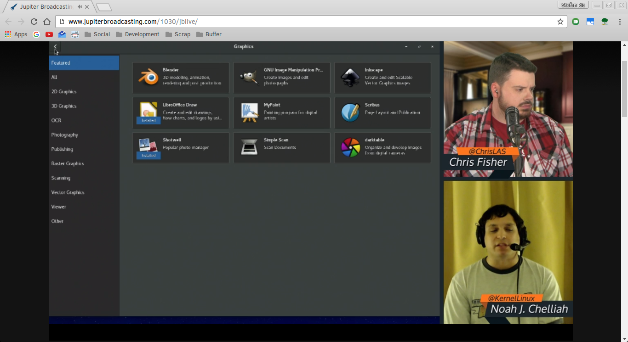Select the 3D Graphics category

click(x=84, y=106)
